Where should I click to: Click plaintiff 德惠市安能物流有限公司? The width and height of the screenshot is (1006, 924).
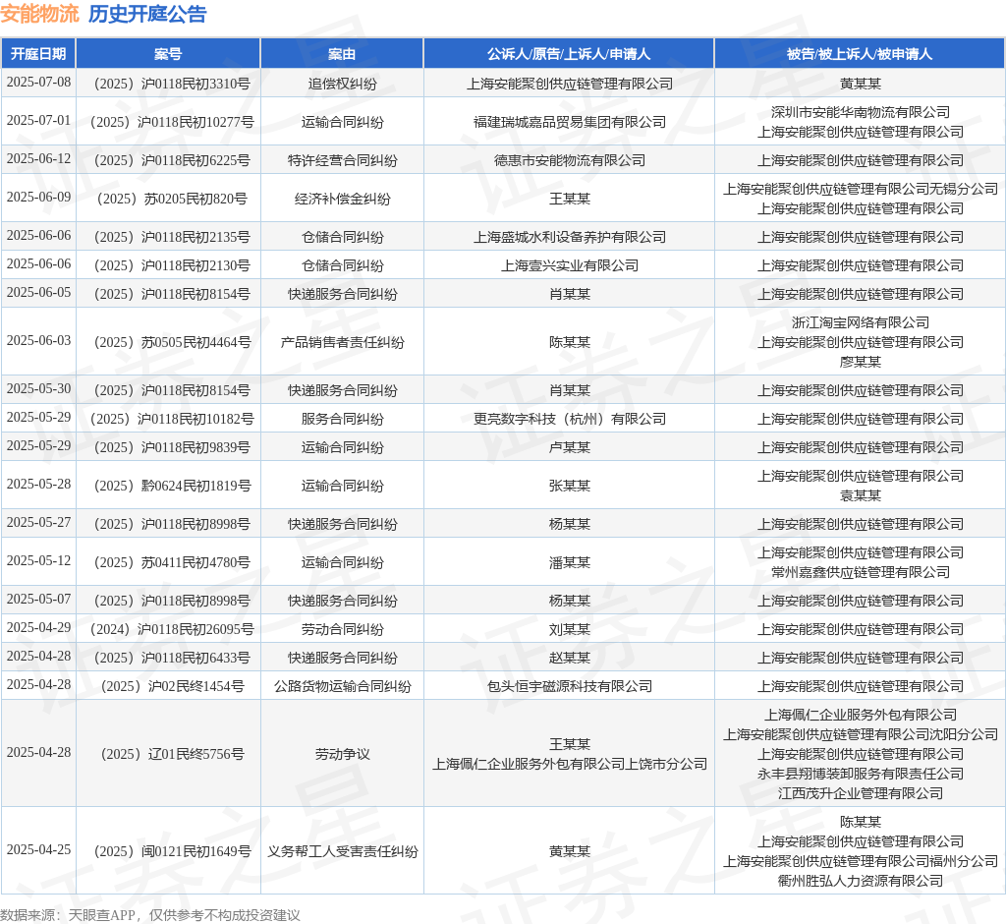569,160
